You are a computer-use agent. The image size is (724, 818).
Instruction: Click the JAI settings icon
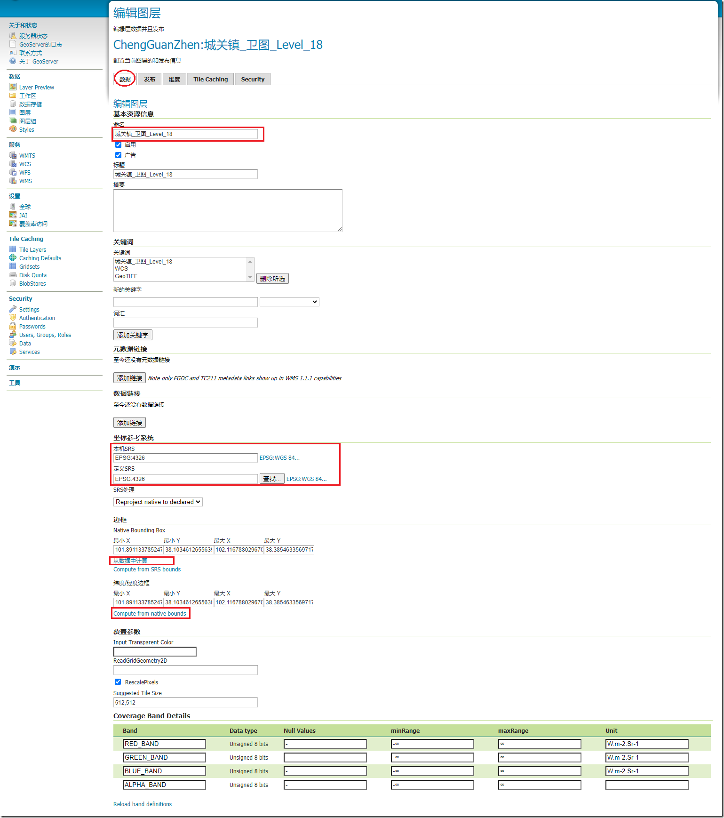click(13, 215)
